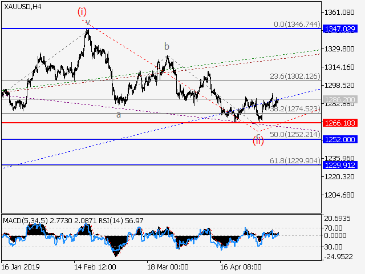This screenshot has height=274, width=365.
Task: Click the red 1266.183 price tag
Action: (x=340, y=123)
